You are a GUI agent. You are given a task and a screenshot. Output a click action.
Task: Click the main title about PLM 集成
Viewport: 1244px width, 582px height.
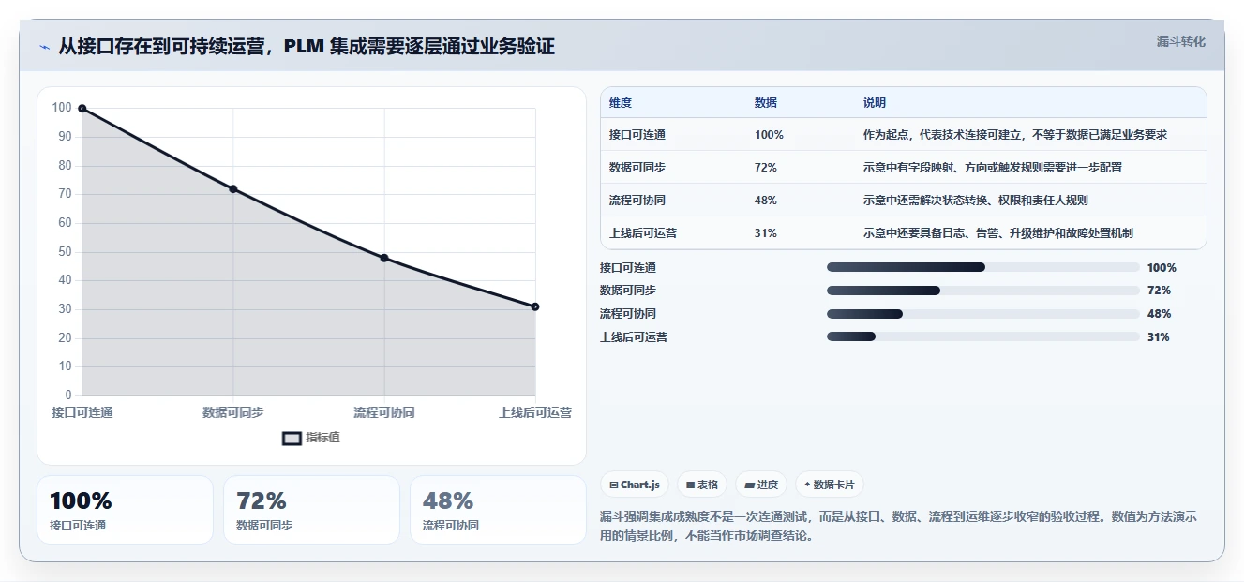coord(307,46)
